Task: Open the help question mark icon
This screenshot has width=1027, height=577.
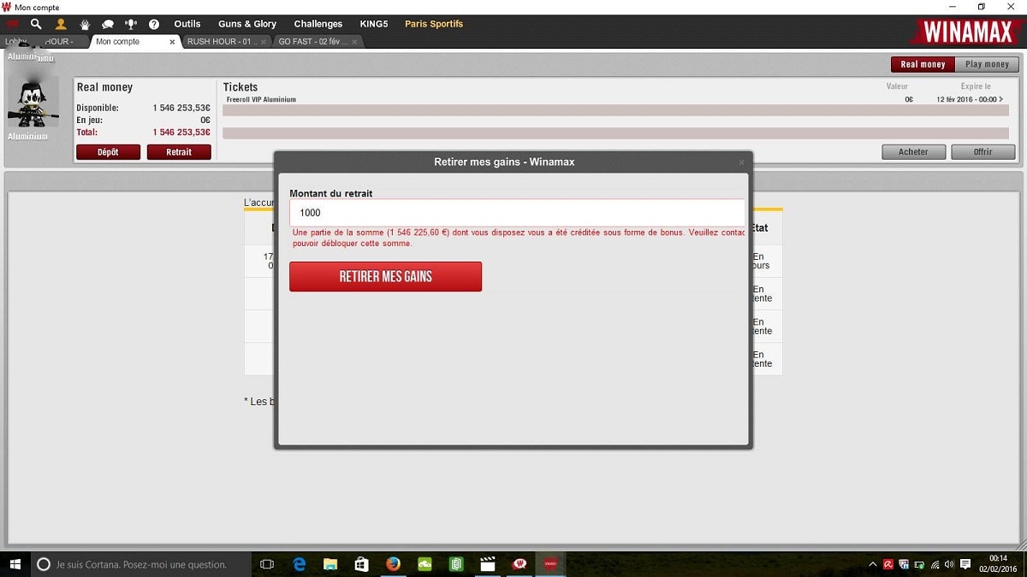Action: pos(154,24)
